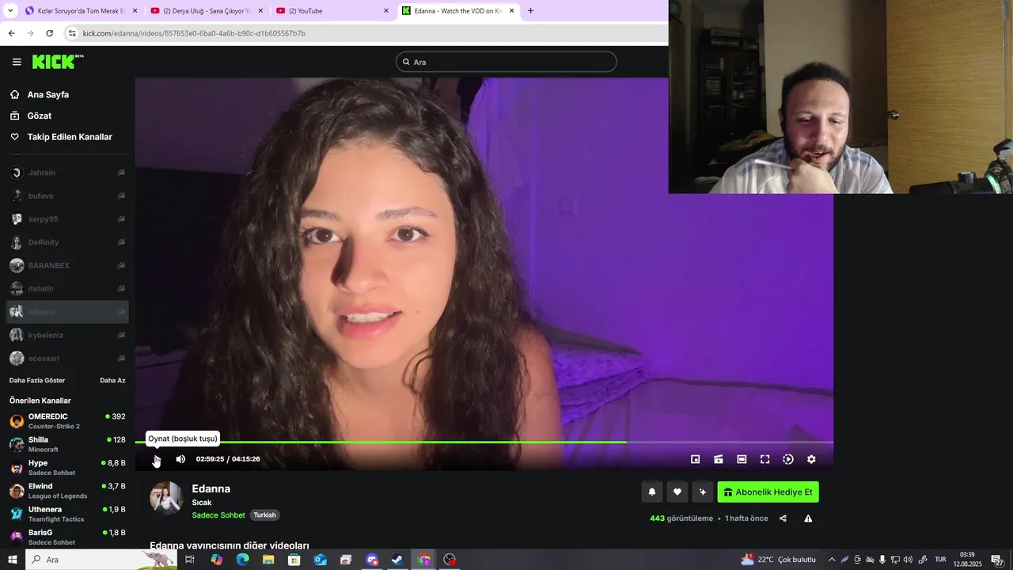Report video with the warning icon
This screenshot has width=1013, height=570.
(x=808, y=519)
